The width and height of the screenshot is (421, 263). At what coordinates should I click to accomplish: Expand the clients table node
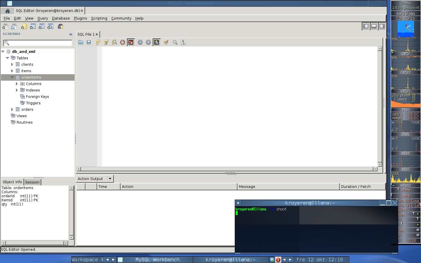(x=12, y=64)
